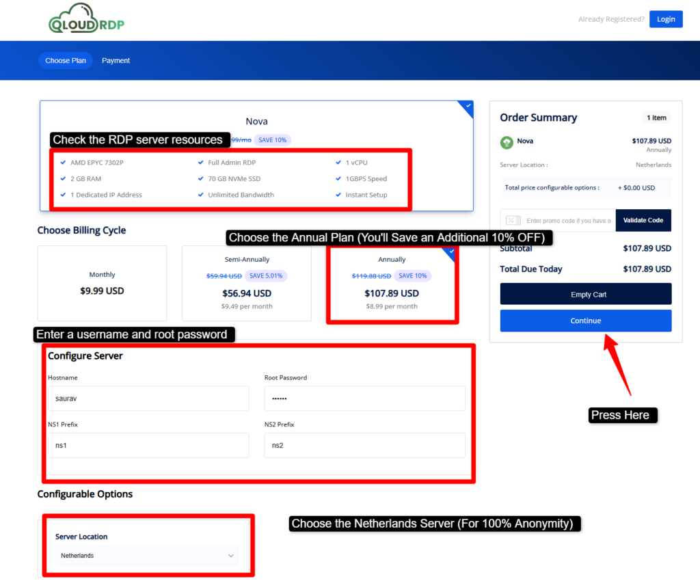
Task: Click the AMD EPYC 7302P feature text
Action: tap(97, 163)
